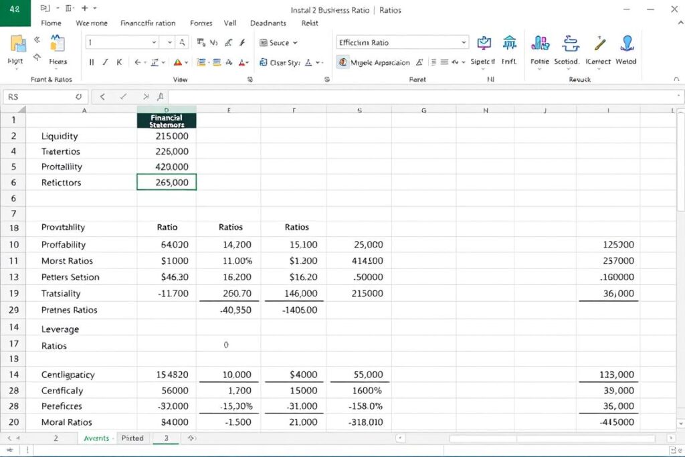Click the fill color paint icon
The width and height of the screenshot is (685, 457).
click(x=178, y=62)
